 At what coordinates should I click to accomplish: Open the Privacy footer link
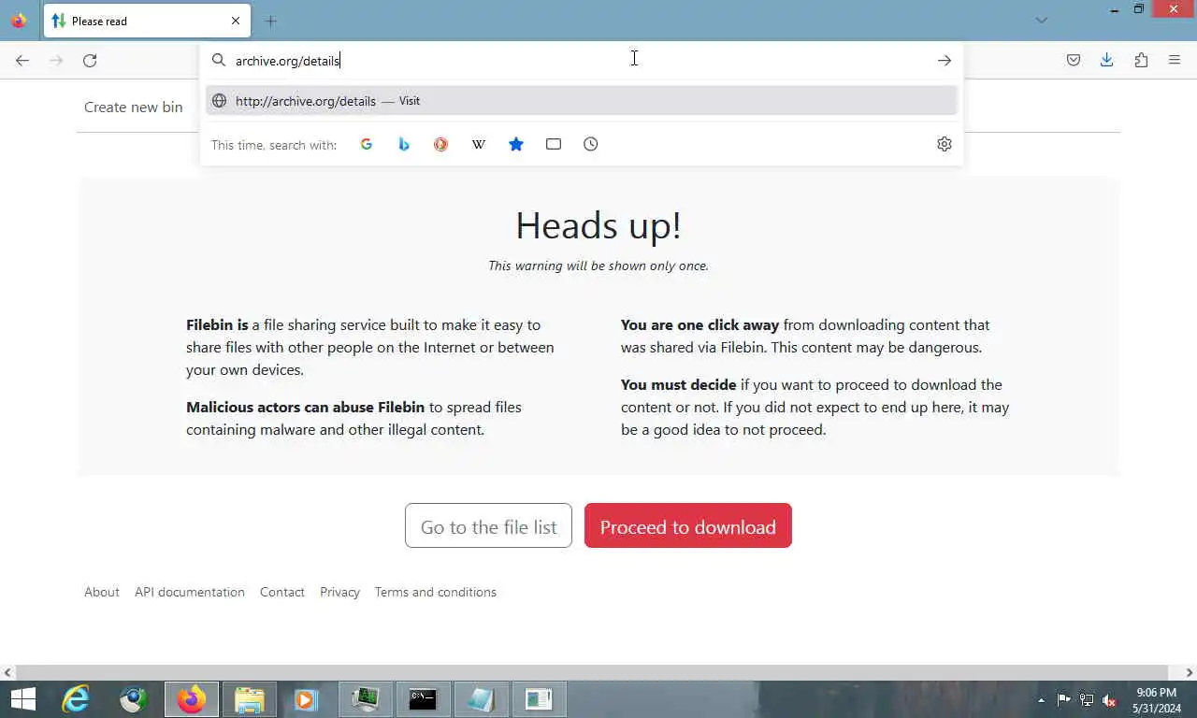coord(339,592)
